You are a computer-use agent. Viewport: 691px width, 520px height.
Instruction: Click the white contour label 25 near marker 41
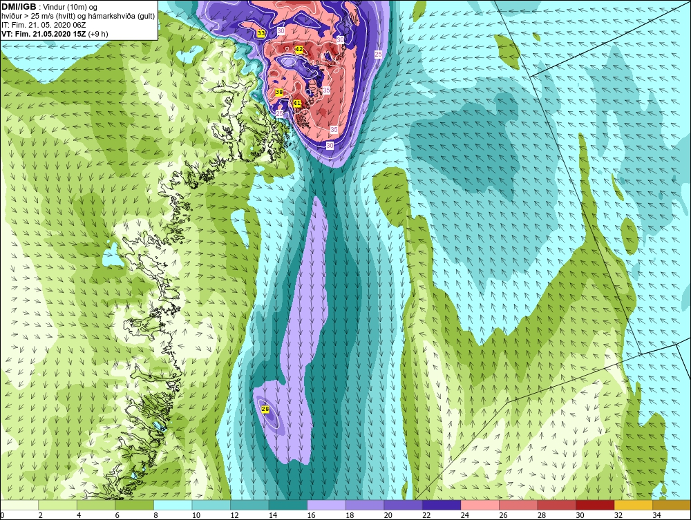(x=279, y=113)
